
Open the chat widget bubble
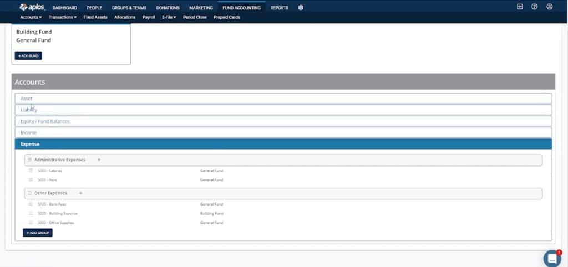coord(552,258)
